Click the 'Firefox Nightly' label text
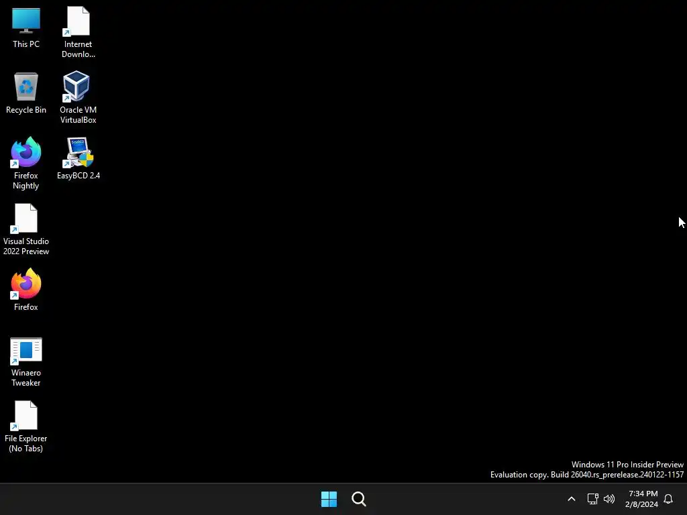 (26, 180)
